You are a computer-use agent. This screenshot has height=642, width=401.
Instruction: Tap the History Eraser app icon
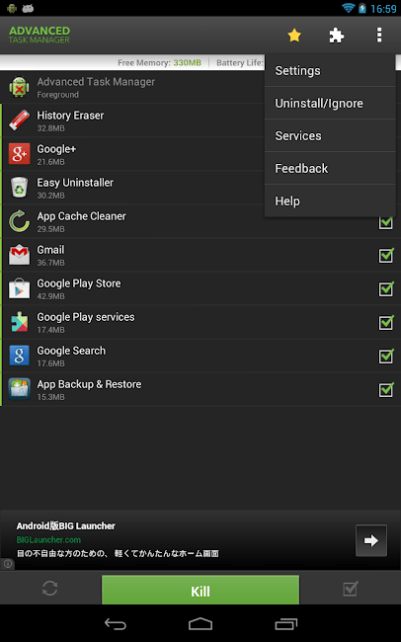pyautogui.click(x=19, y=120)
